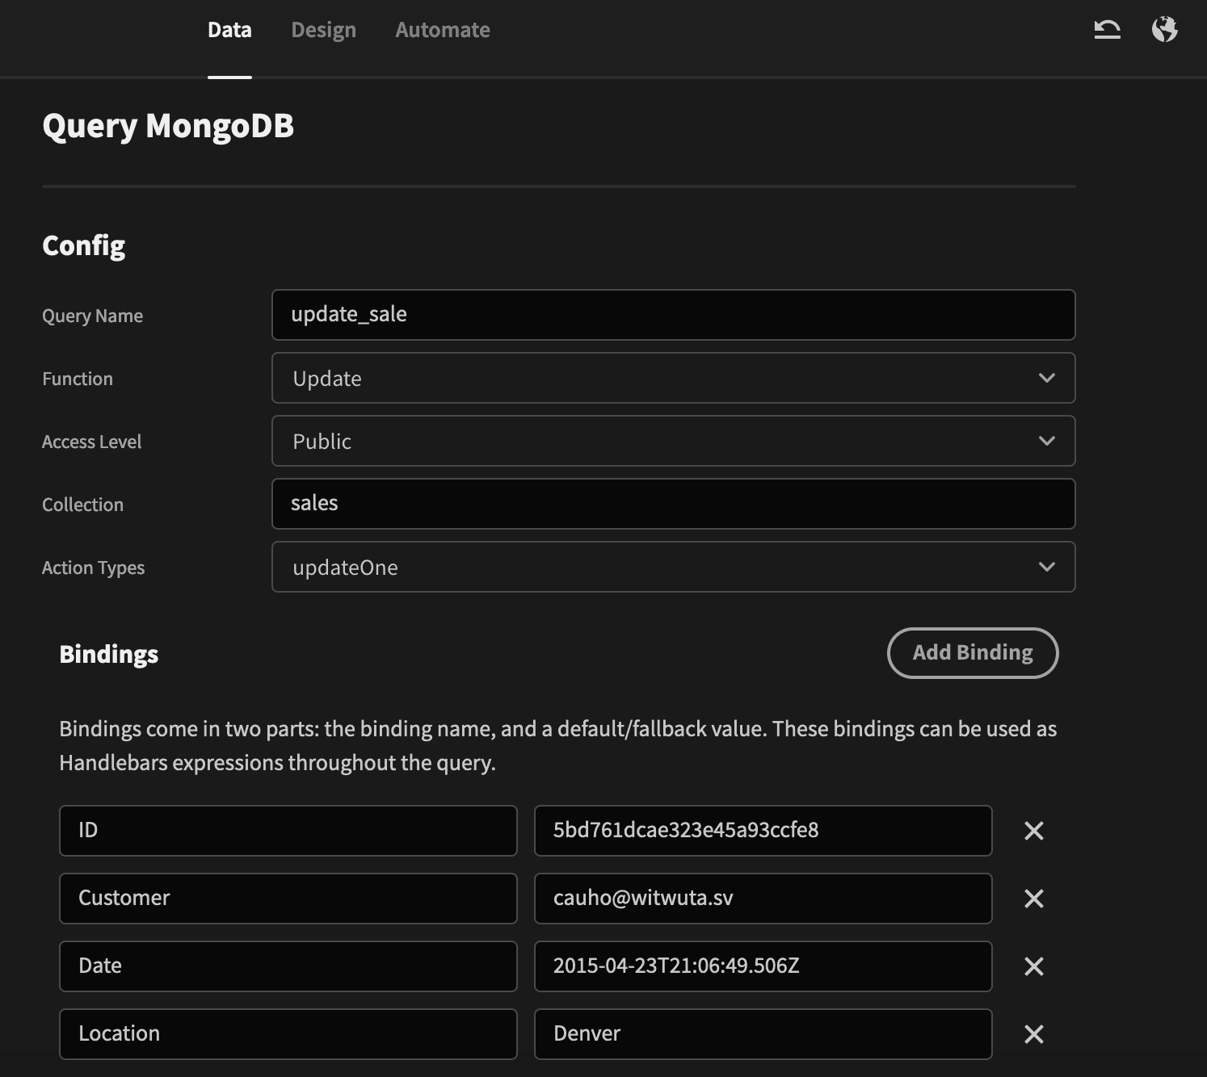Viewport: 1207px width, 1077px height.
Task: Click the Add Binding button
Action: (973, 653)
